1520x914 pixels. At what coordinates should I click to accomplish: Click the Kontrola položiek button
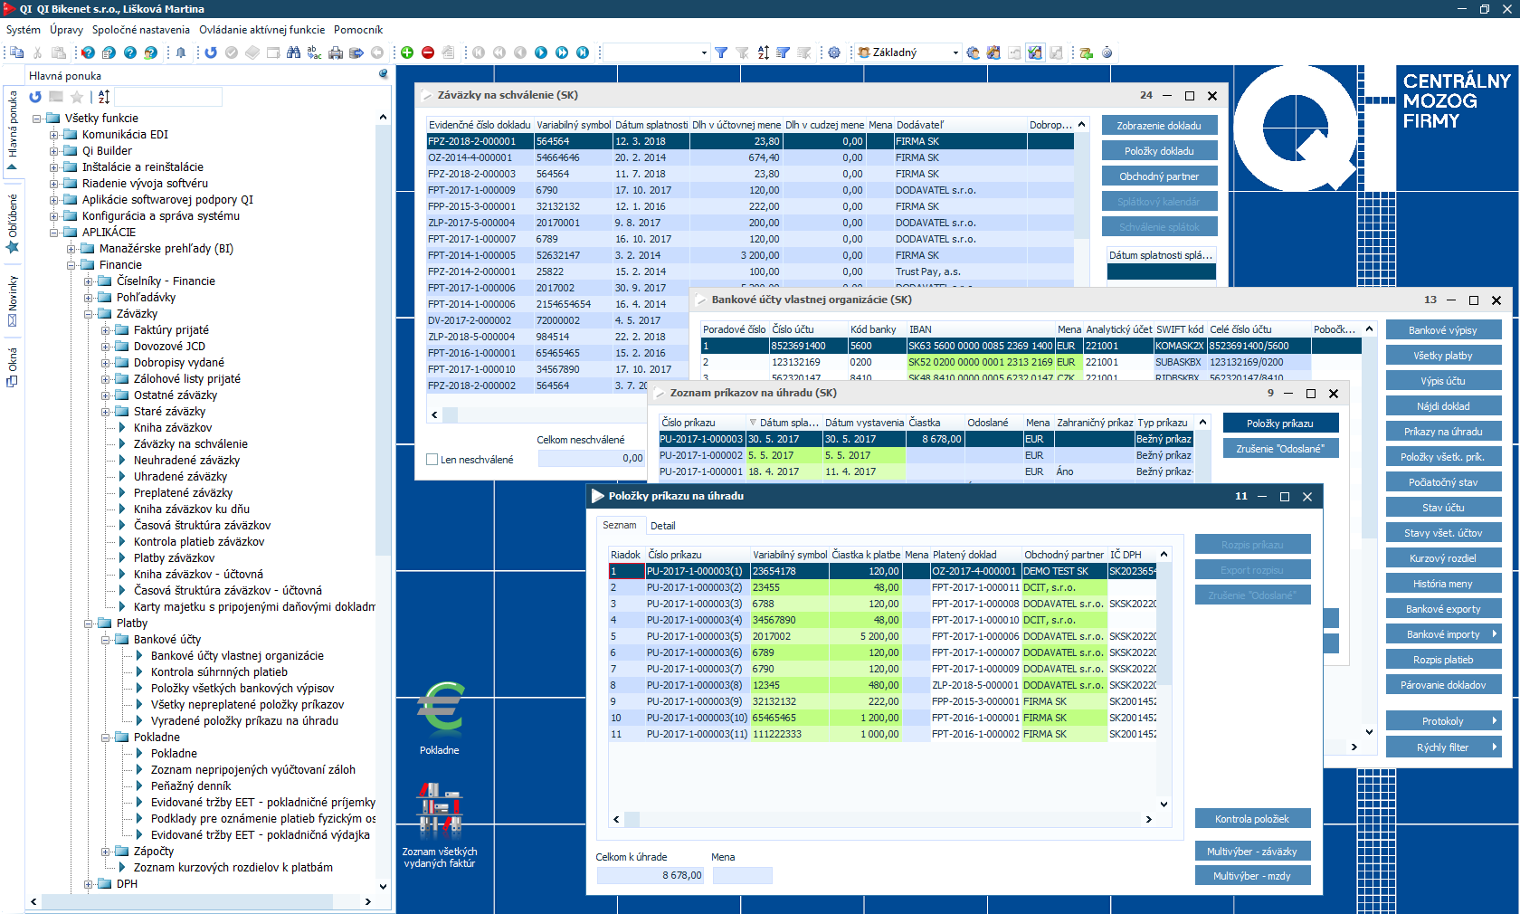(x=1251, y=819)
